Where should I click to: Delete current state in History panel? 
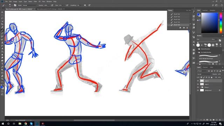click(187, 28)
